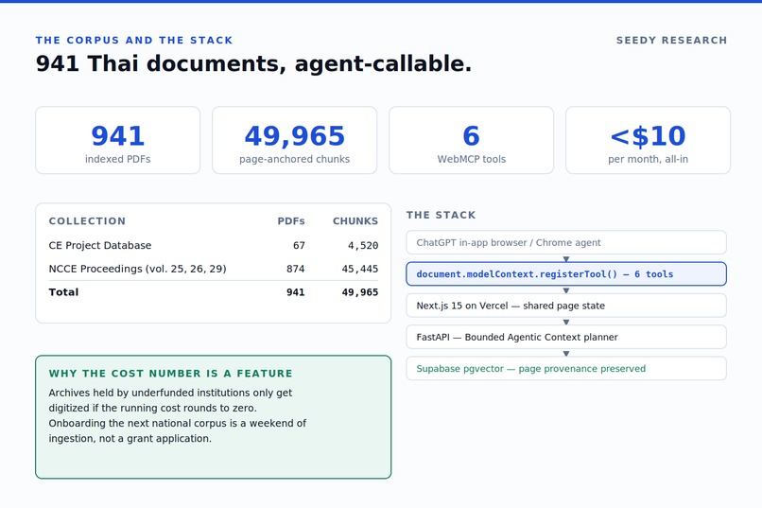Click the 'CHUNKS' column header
This screenshot has width=762, height=508.
[355, 221]
